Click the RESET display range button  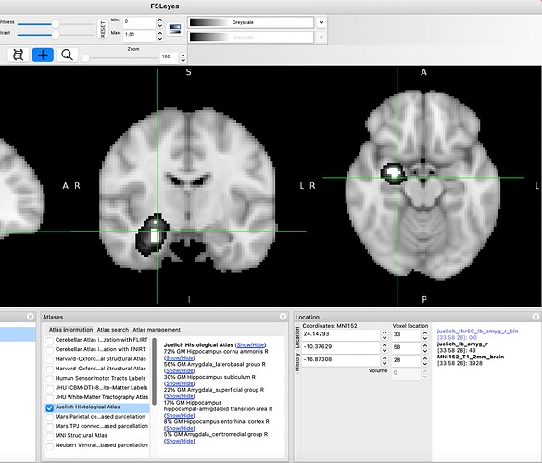pyautogui.click(x=103, y=29)
